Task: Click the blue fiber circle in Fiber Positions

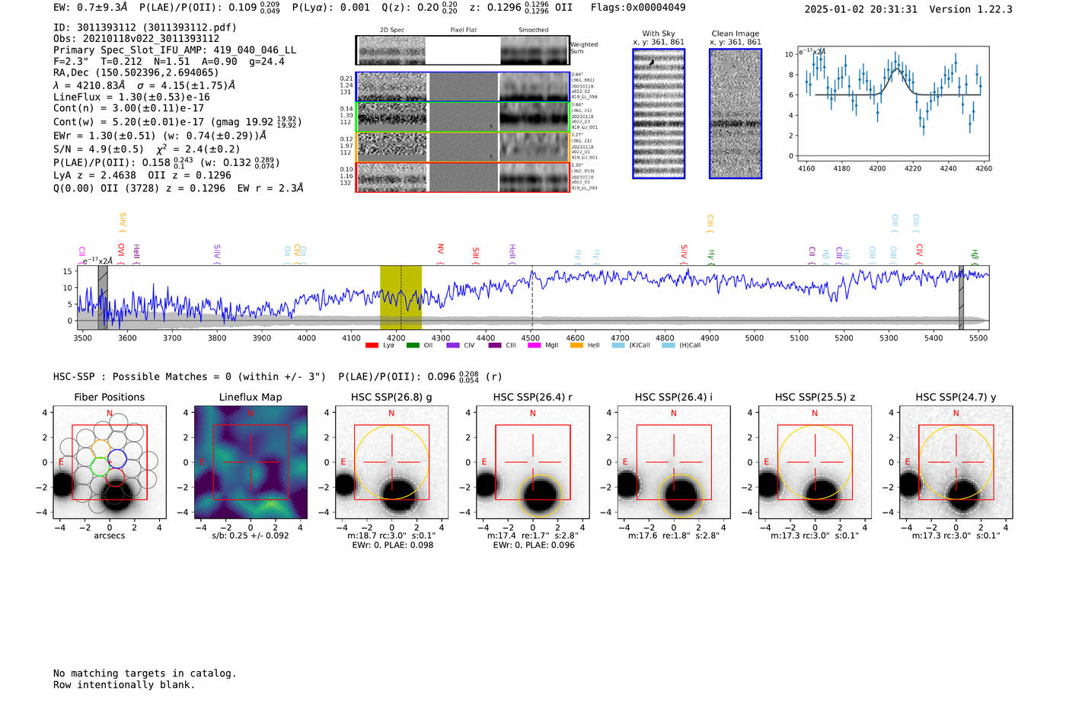Action: 117,459
